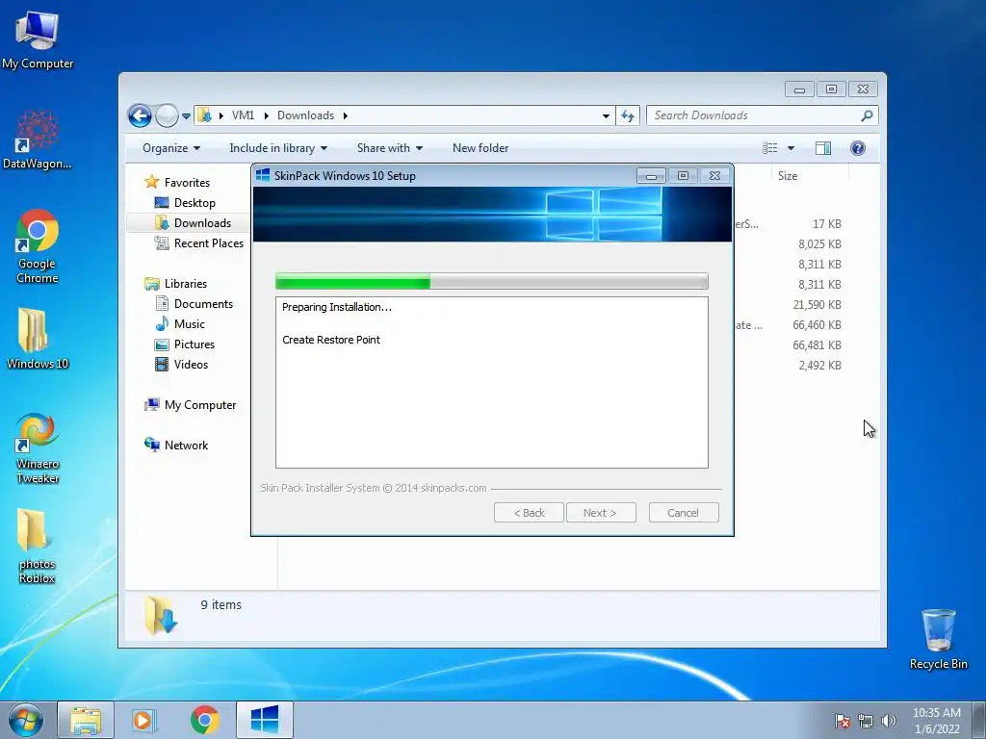Open File Explorer from taskbar
The image size is (986, 739).
(x=86, y=720)
